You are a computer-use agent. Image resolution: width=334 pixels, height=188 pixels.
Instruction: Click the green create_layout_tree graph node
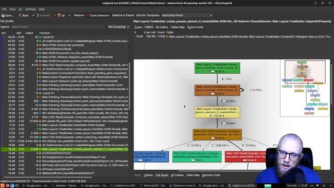point(217,68)
